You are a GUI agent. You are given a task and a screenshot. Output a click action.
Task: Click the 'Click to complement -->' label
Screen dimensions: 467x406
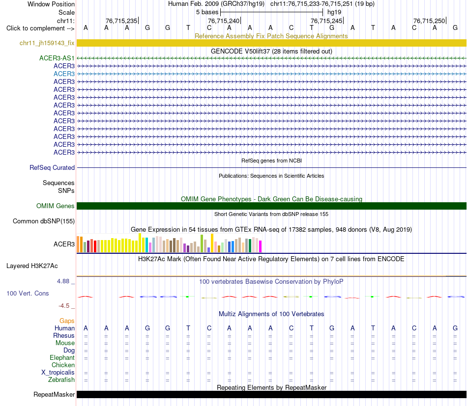(x=40, y=28)
